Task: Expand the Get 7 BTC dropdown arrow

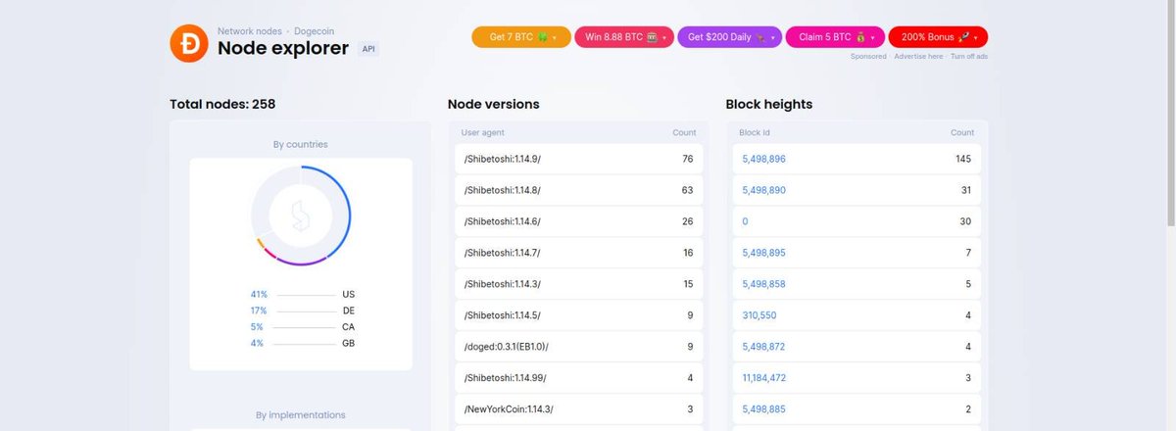Action: point(555,38)
